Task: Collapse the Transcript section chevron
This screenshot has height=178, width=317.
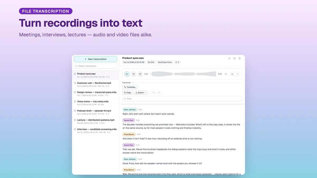Action: (133, 83)
